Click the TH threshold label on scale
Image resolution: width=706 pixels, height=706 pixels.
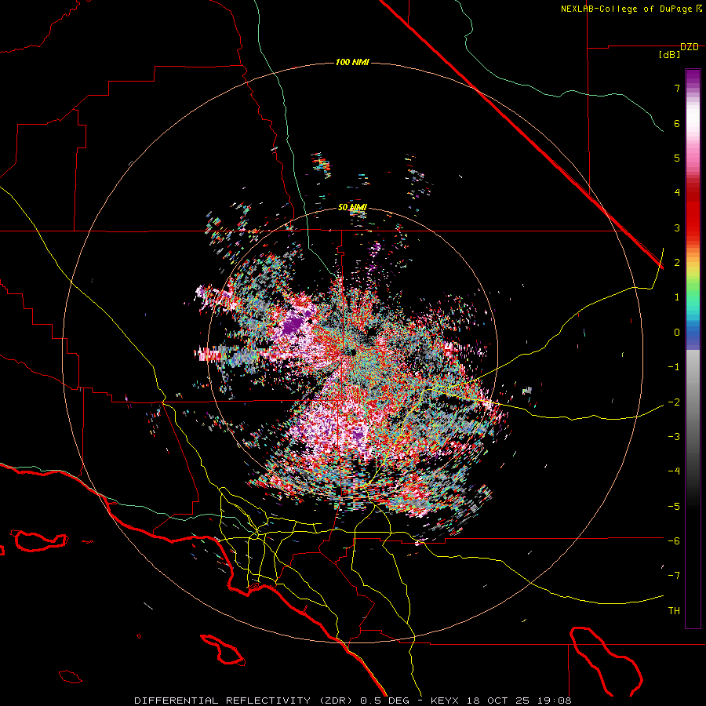tap(674, 611)
